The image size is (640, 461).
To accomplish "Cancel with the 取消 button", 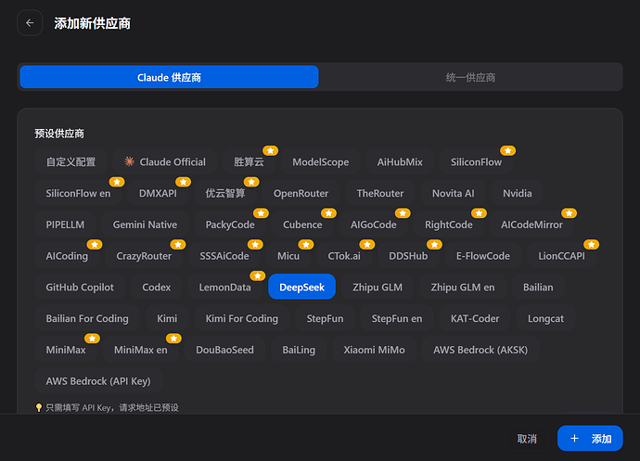I will pyautogui.click(x=527, y=439).
